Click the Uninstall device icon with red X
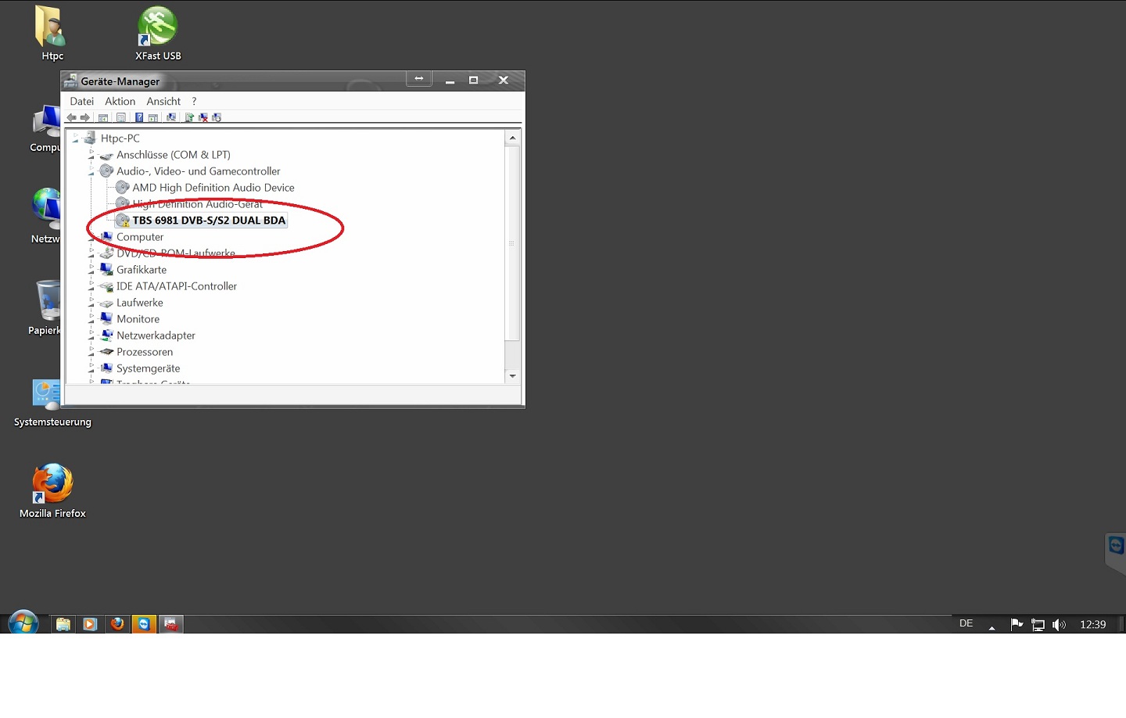Image resolution: width=1126 pixels, height=718 pixels. click(x=203, y=117)
